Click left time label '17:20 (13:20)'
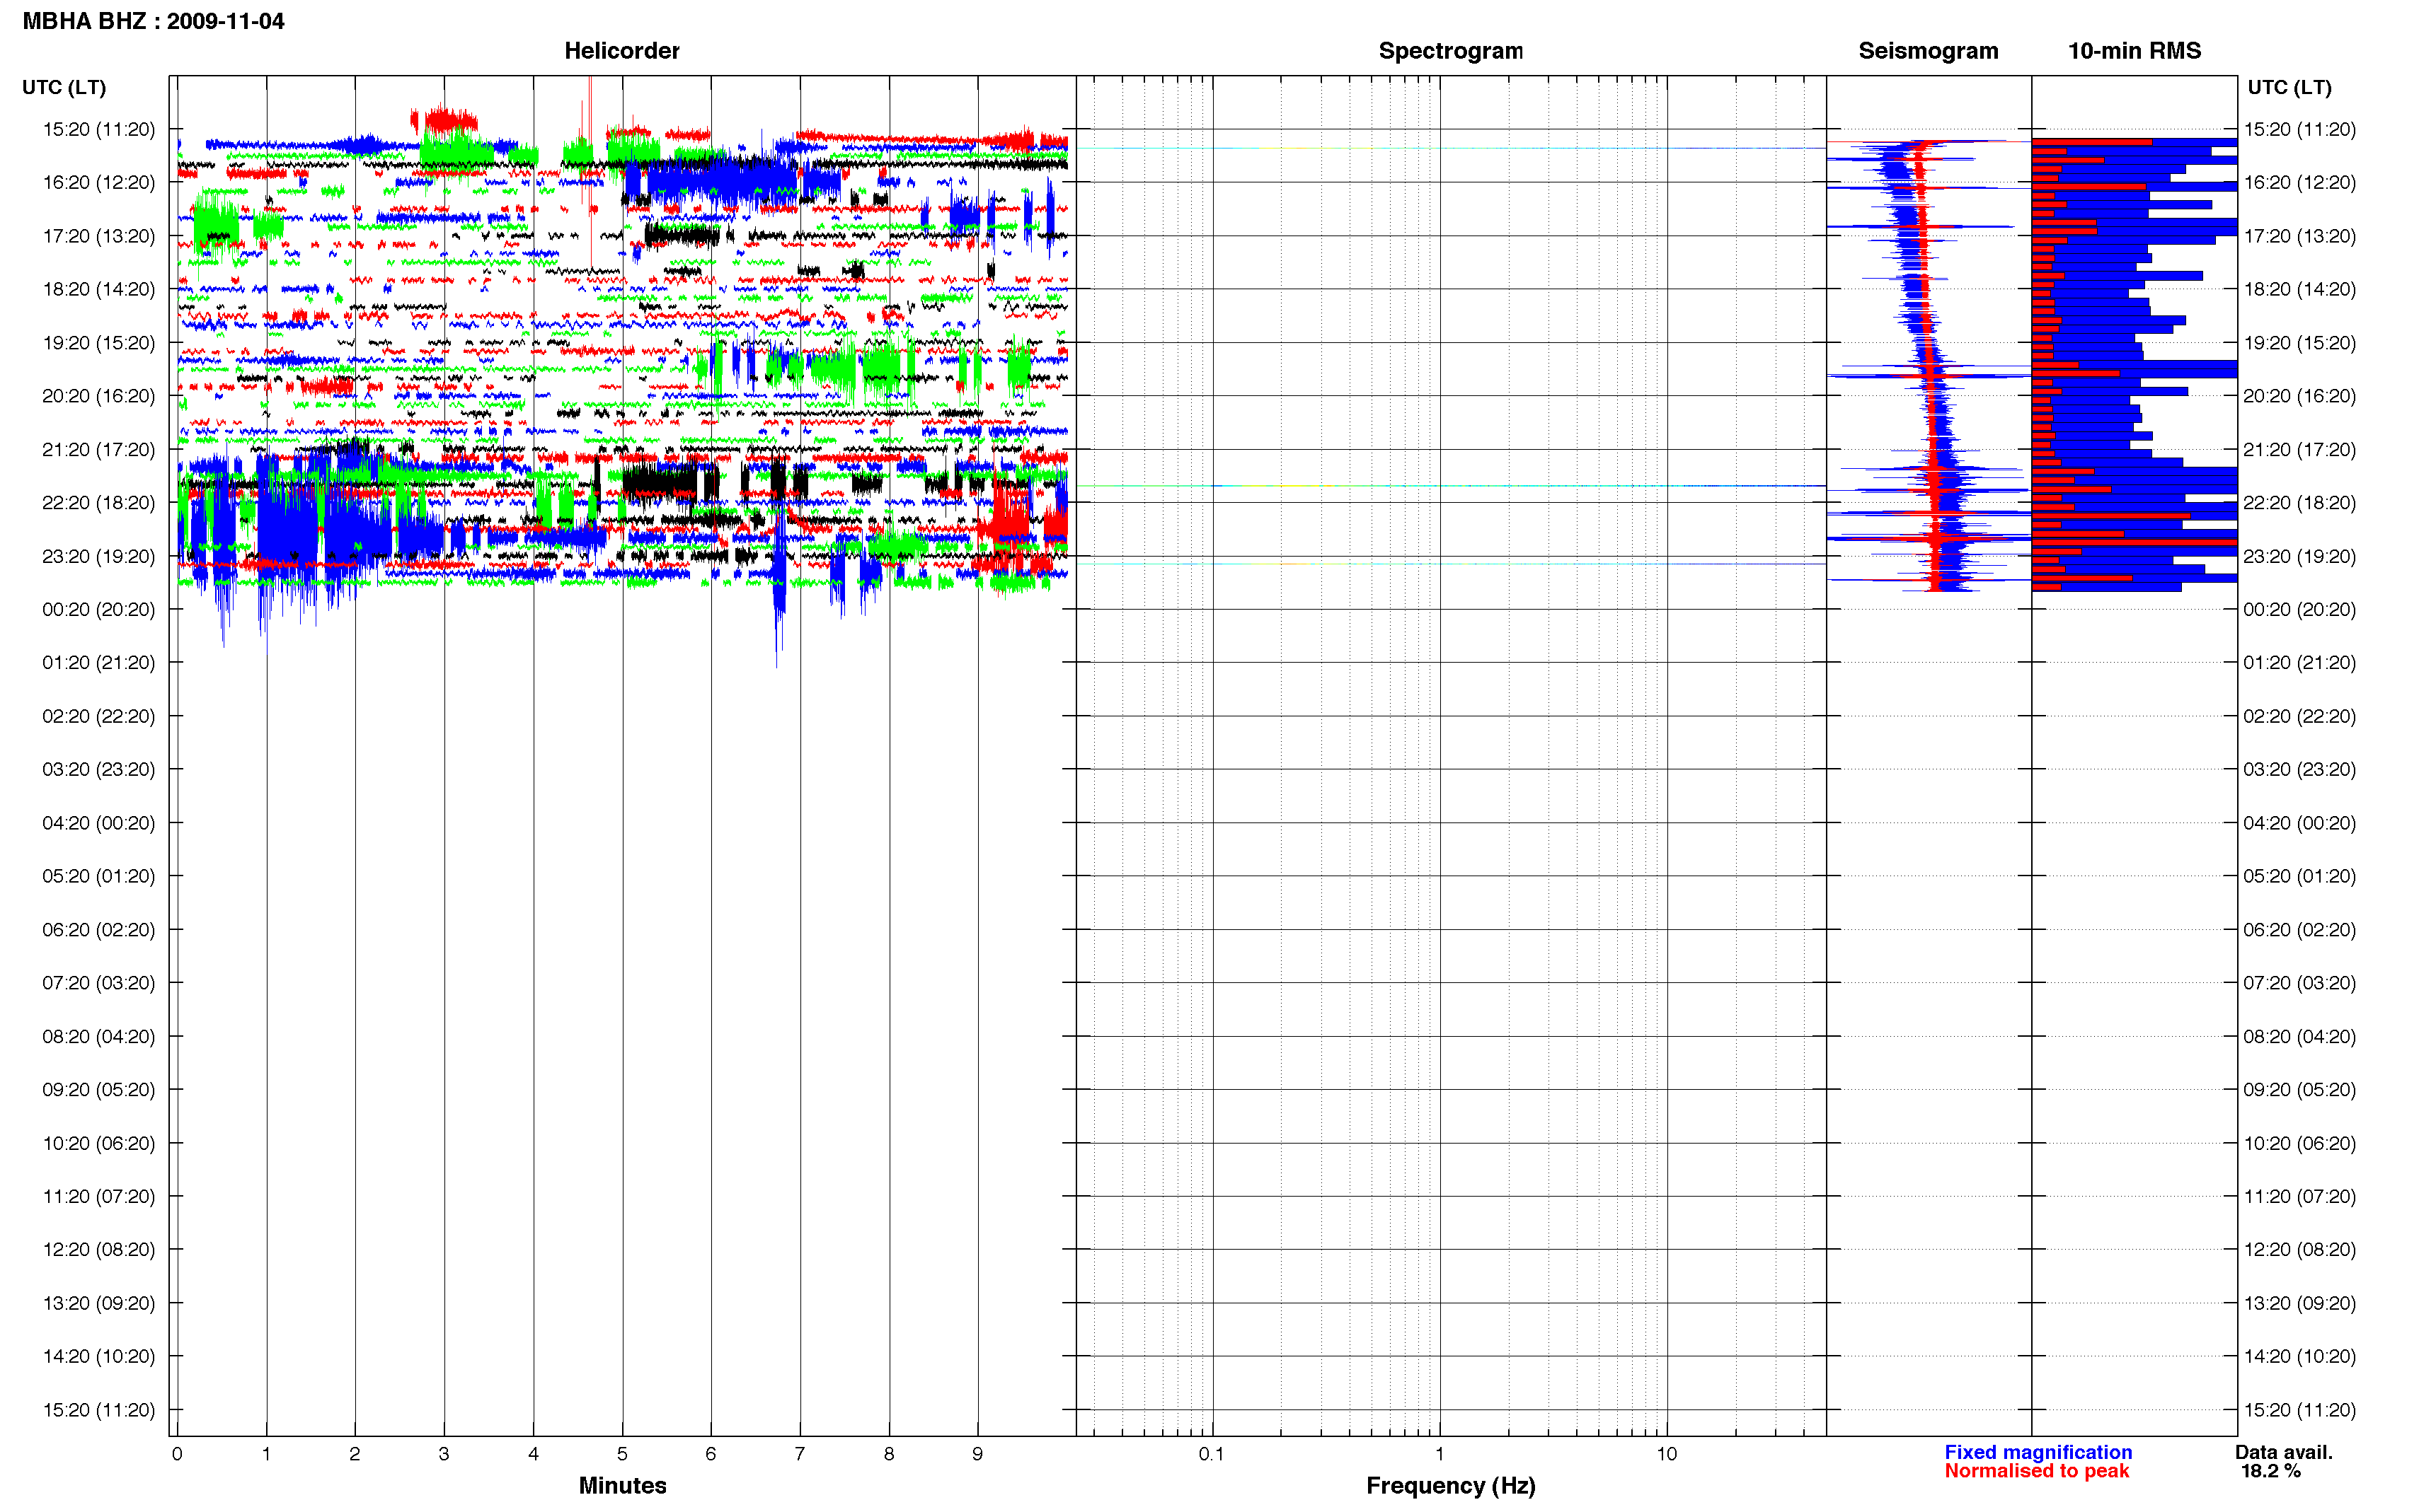 99,236
